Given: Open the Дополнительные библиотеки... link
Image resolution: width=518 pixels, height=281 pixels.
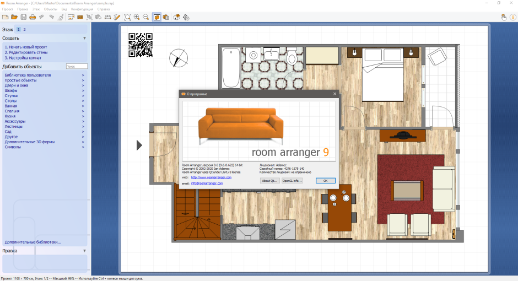Looking at the screenshot, I should (33, 242).
